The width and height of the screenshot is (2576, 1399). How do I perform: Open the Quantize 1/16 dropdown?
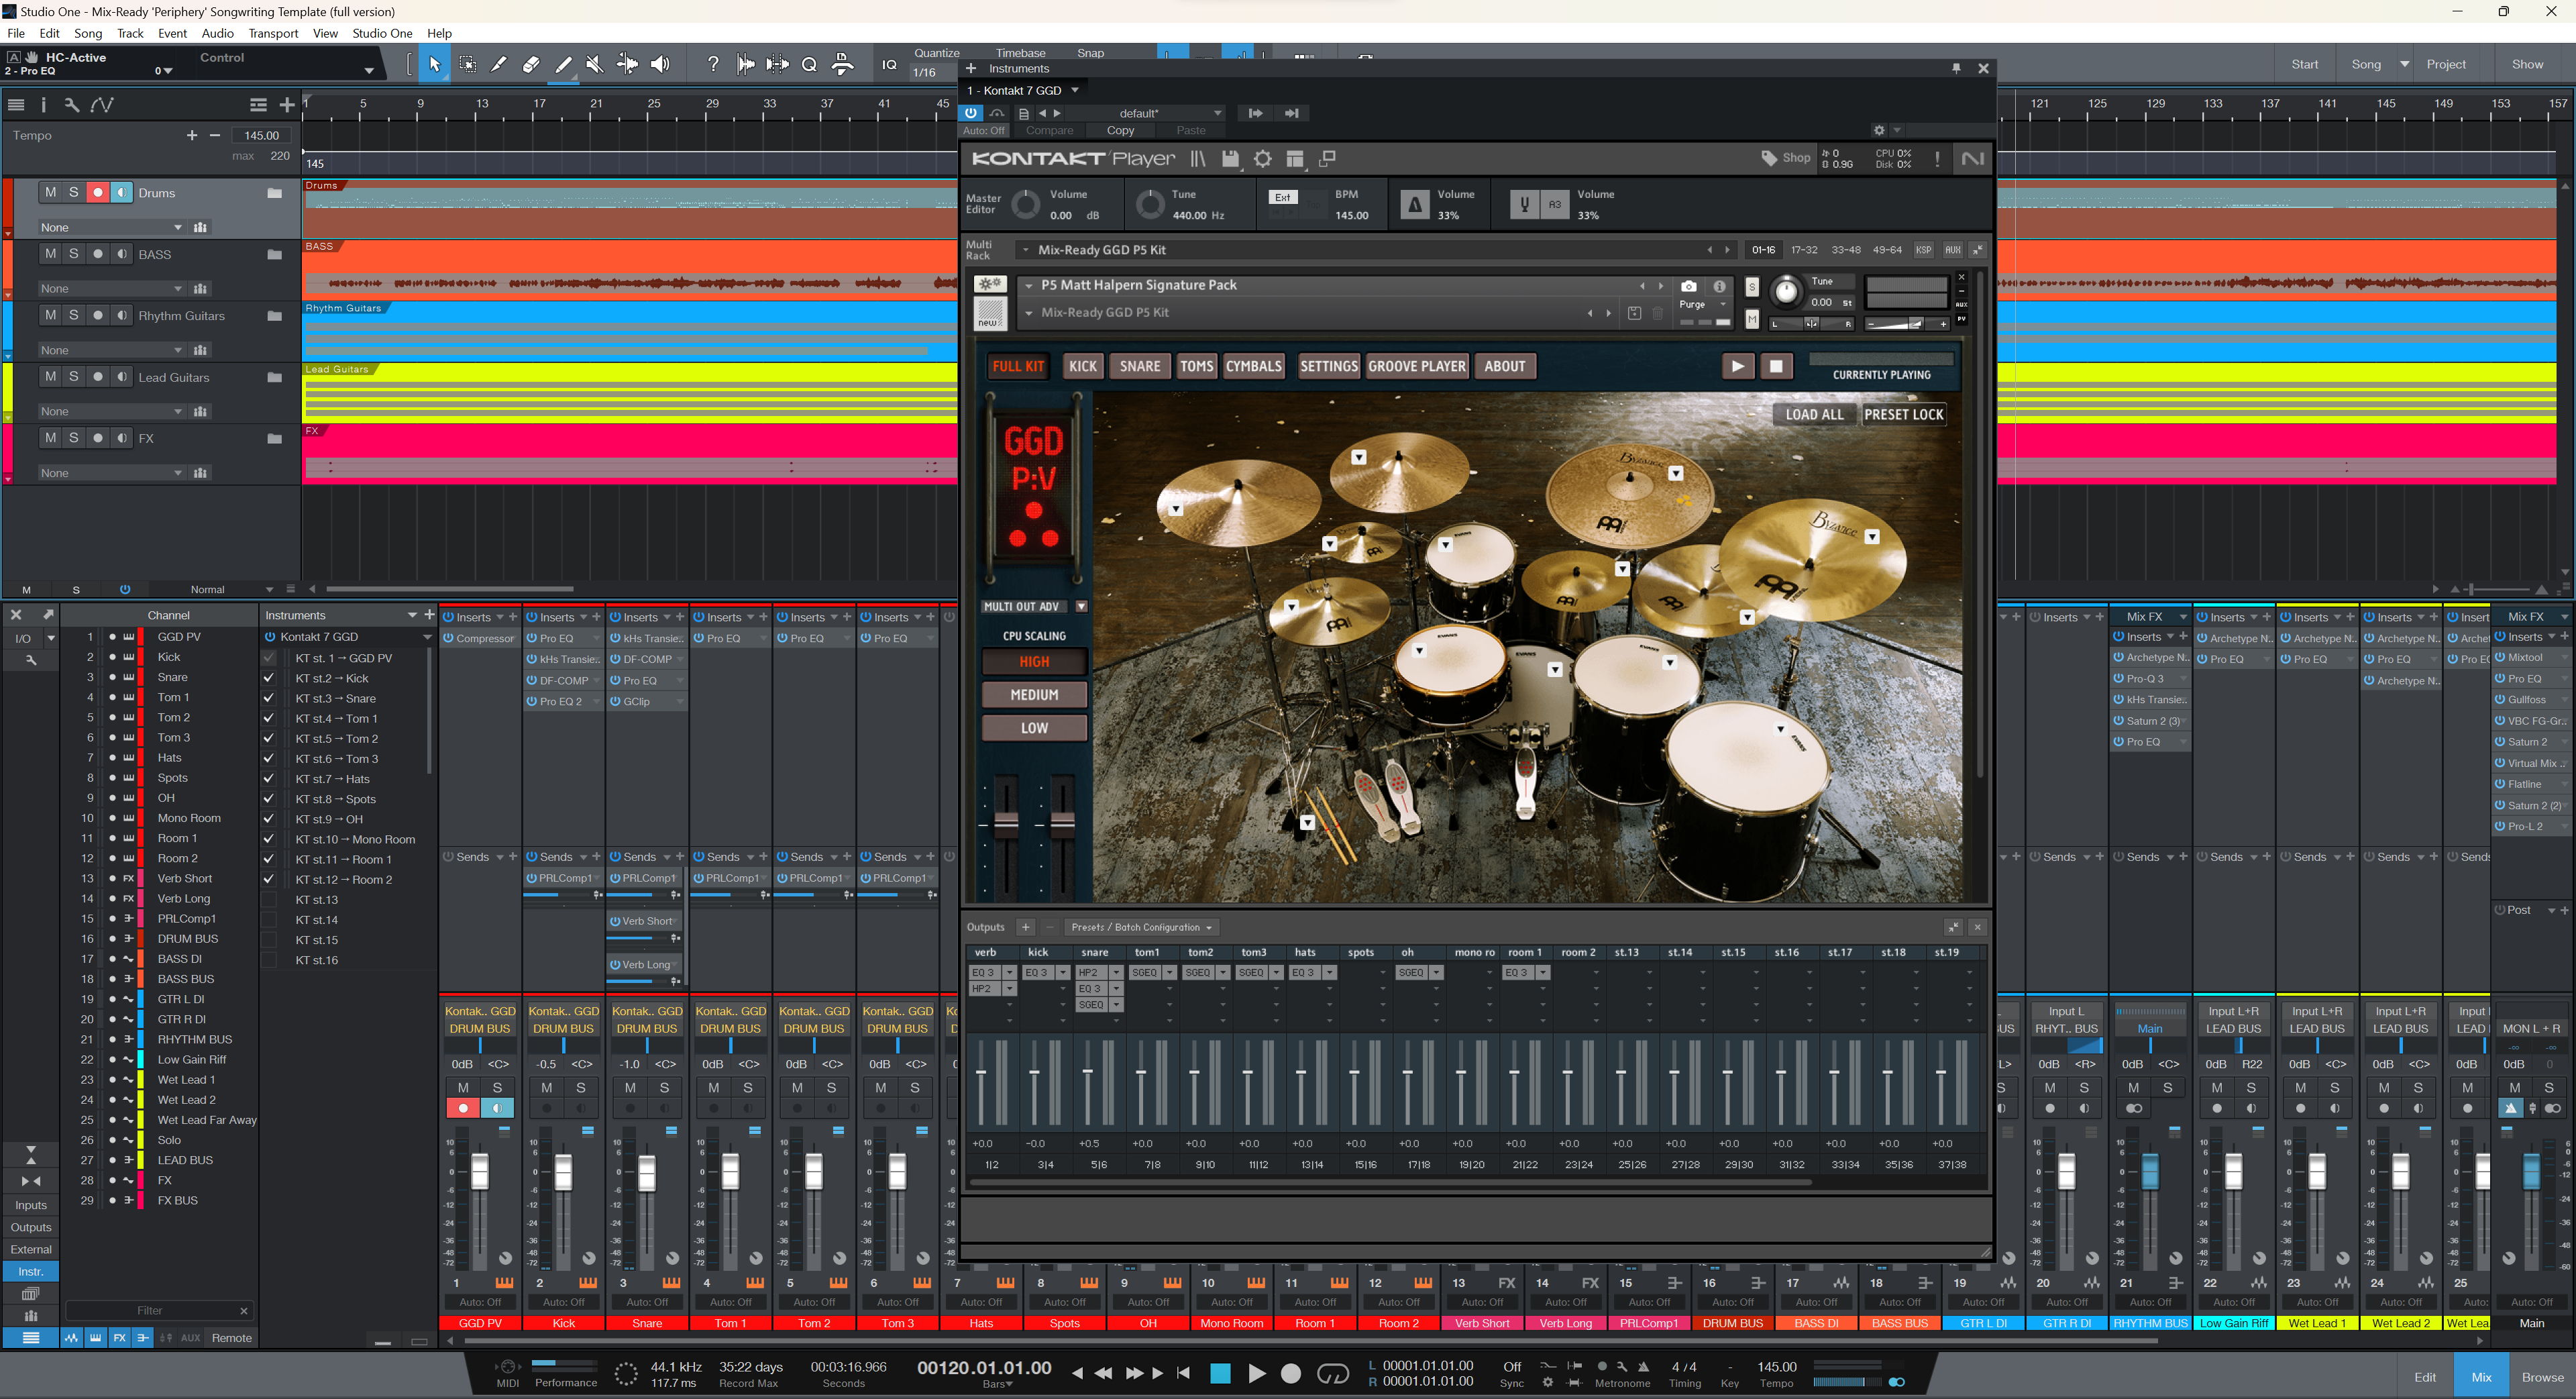click(924, 72)
